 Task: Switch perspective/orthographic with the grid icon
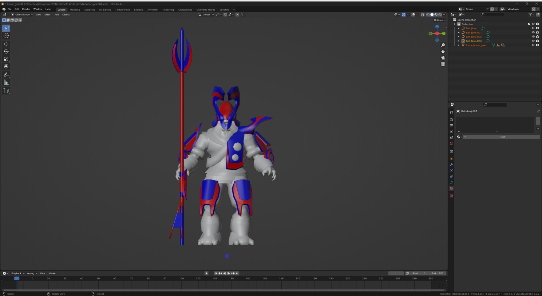coord(443,64)
